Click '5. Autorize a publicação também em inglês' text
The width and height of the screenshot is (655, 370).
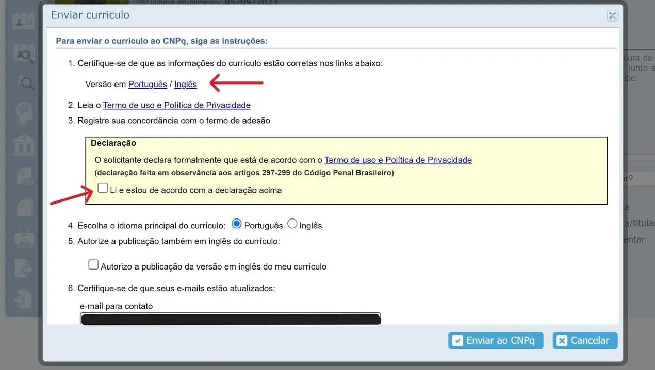pyautogui.click(x=174, y=241)
